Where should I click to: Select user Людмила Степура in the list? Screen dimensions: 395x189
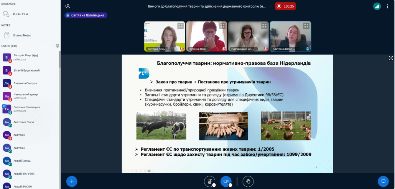pos(26,83)
